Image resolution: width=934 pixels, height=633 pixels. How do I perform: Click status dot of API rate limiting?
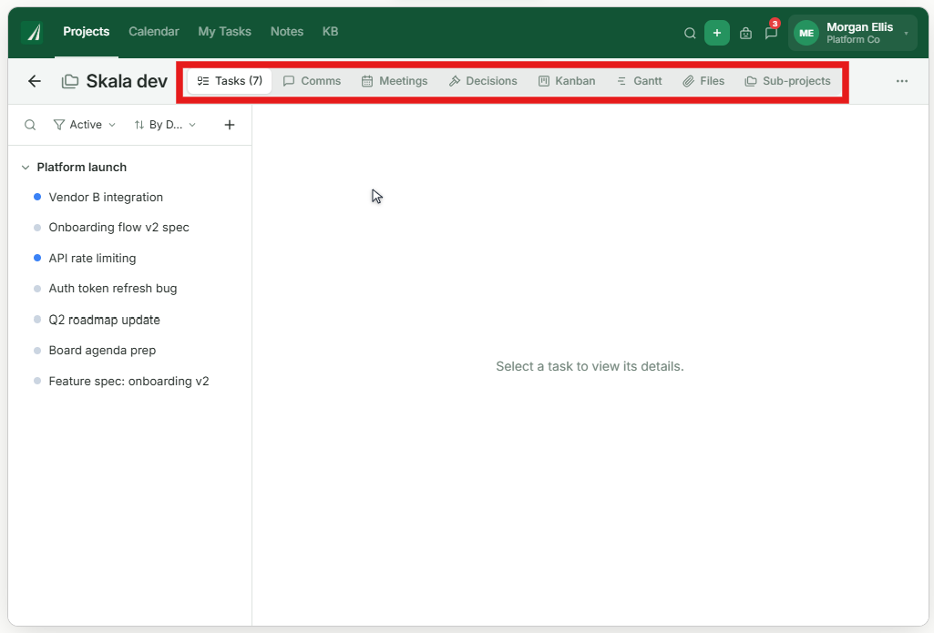(x=37, y=258)
